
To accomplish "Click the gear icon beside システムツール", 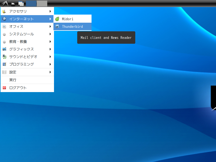I will pyautogui.click(x=4, y=34).
